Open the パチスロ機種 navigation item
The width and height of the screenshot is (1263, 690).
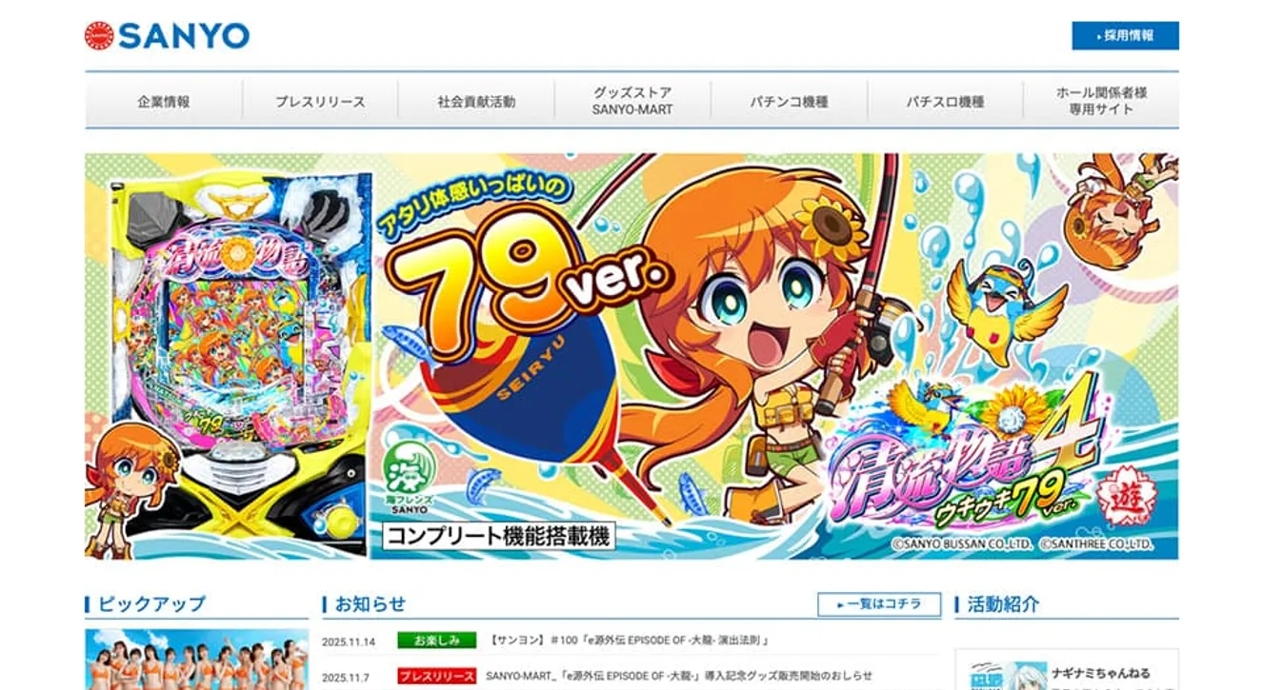tap(945, 101)
